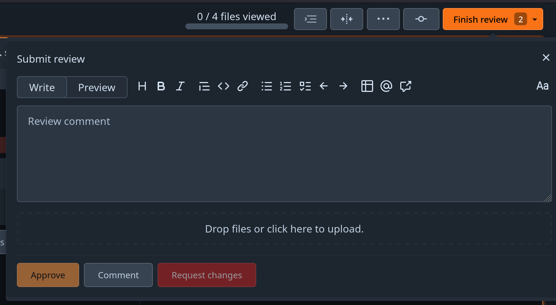Apply italic formatting to the comment
Viewport: 556px width, 305px height.
pos(180,86)
